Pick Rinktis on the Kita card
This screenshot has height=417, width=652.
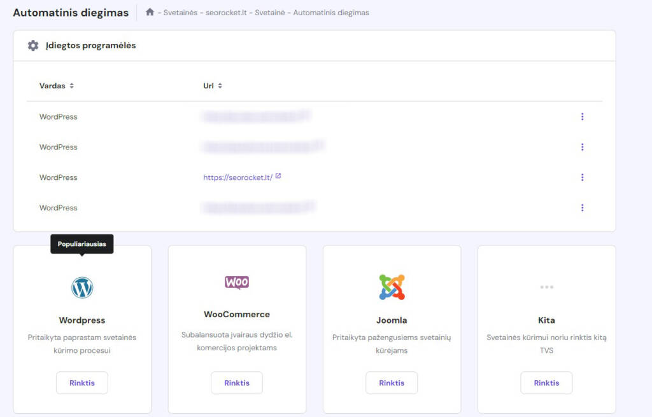point(546,383)
